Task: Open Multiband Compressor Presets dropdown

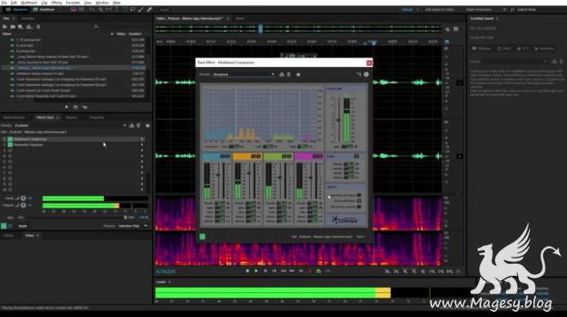Action: pos(244,75)
